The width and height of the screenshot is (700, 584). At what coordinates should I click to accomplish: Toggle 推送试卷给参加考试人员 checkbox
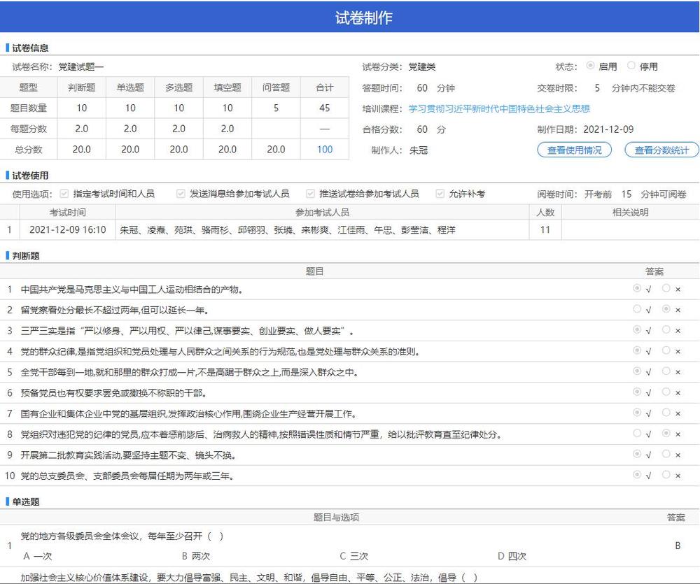(310, 194)
